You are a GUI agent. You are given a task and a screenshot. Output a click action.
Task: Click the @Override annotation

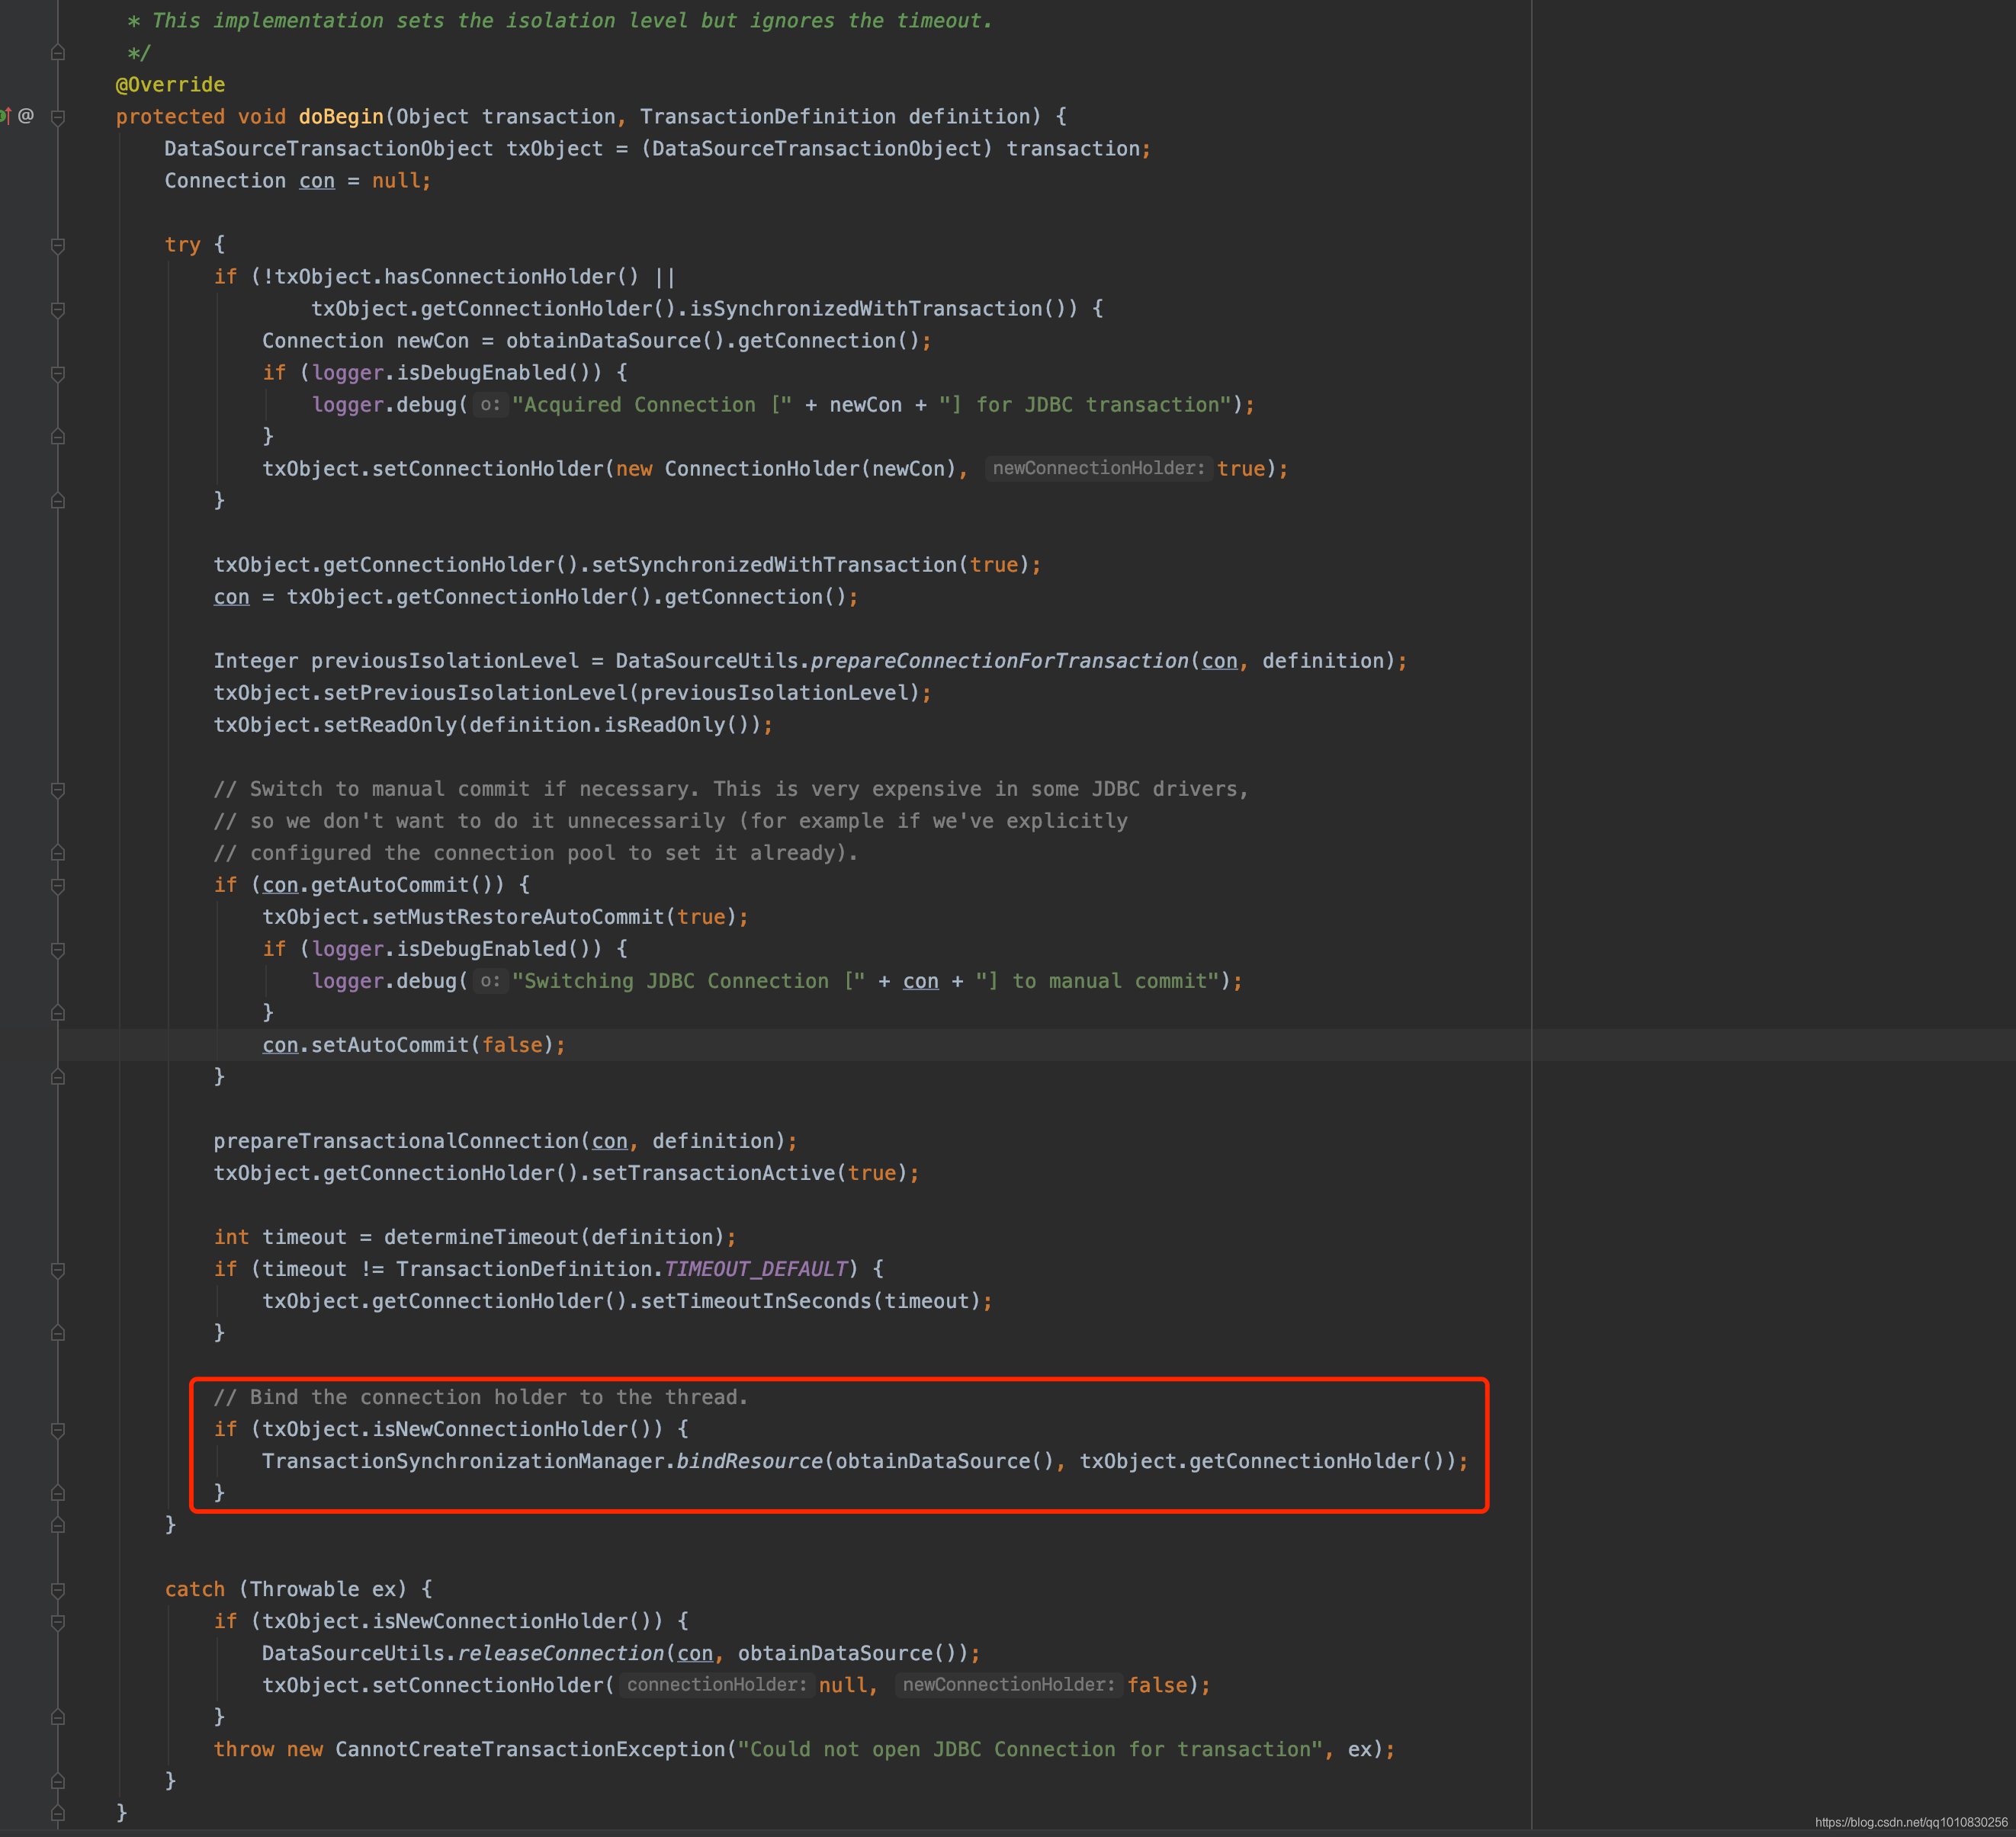coord(170,85)
